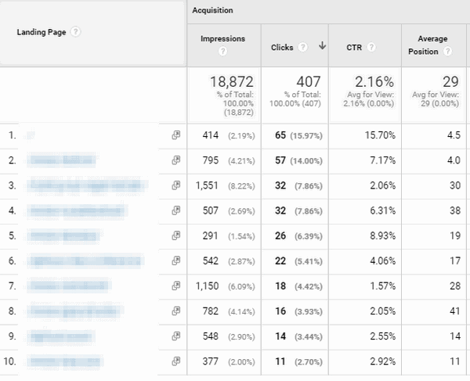Select overall CTR value 2.16%
470x381 pixels.
point(374,81)
